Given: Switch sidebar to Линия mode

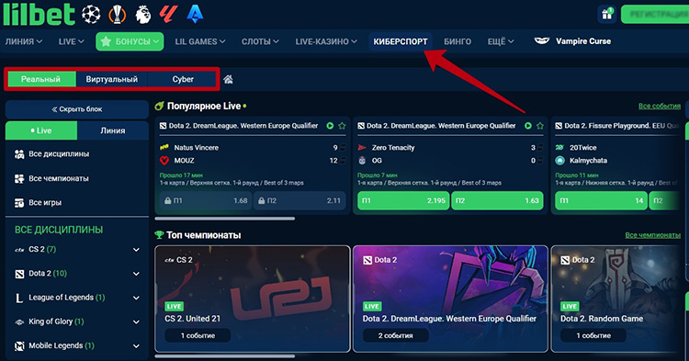Looking at the screenshot, I should (x=113, y=130).
